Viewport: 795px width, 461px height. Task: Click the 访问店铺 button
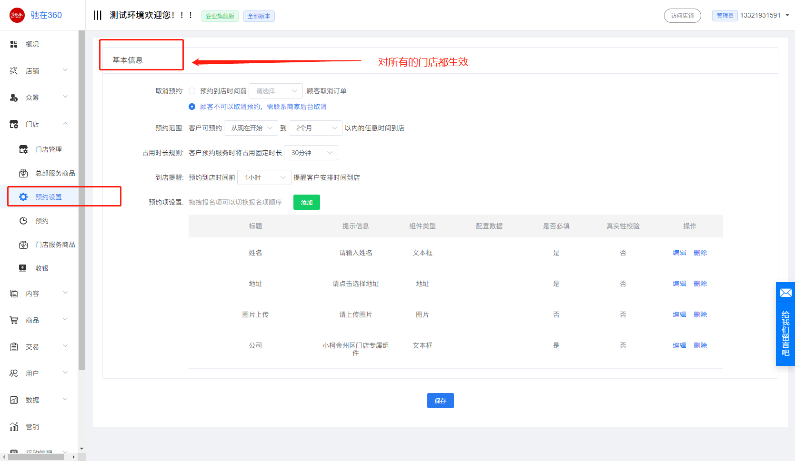coord(682,16)
